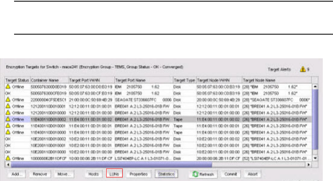Open the Hosts button
The image size is (333, 181).
(94, 174)
